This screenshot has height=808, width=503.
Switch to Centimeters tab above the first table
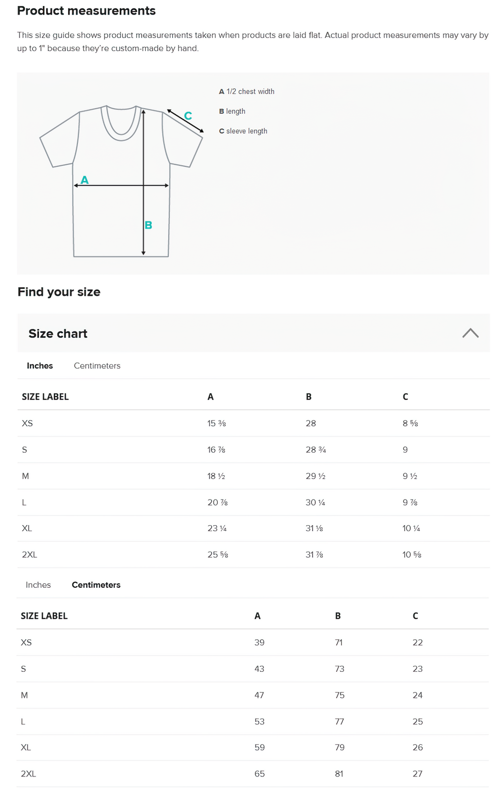(97, 366)
